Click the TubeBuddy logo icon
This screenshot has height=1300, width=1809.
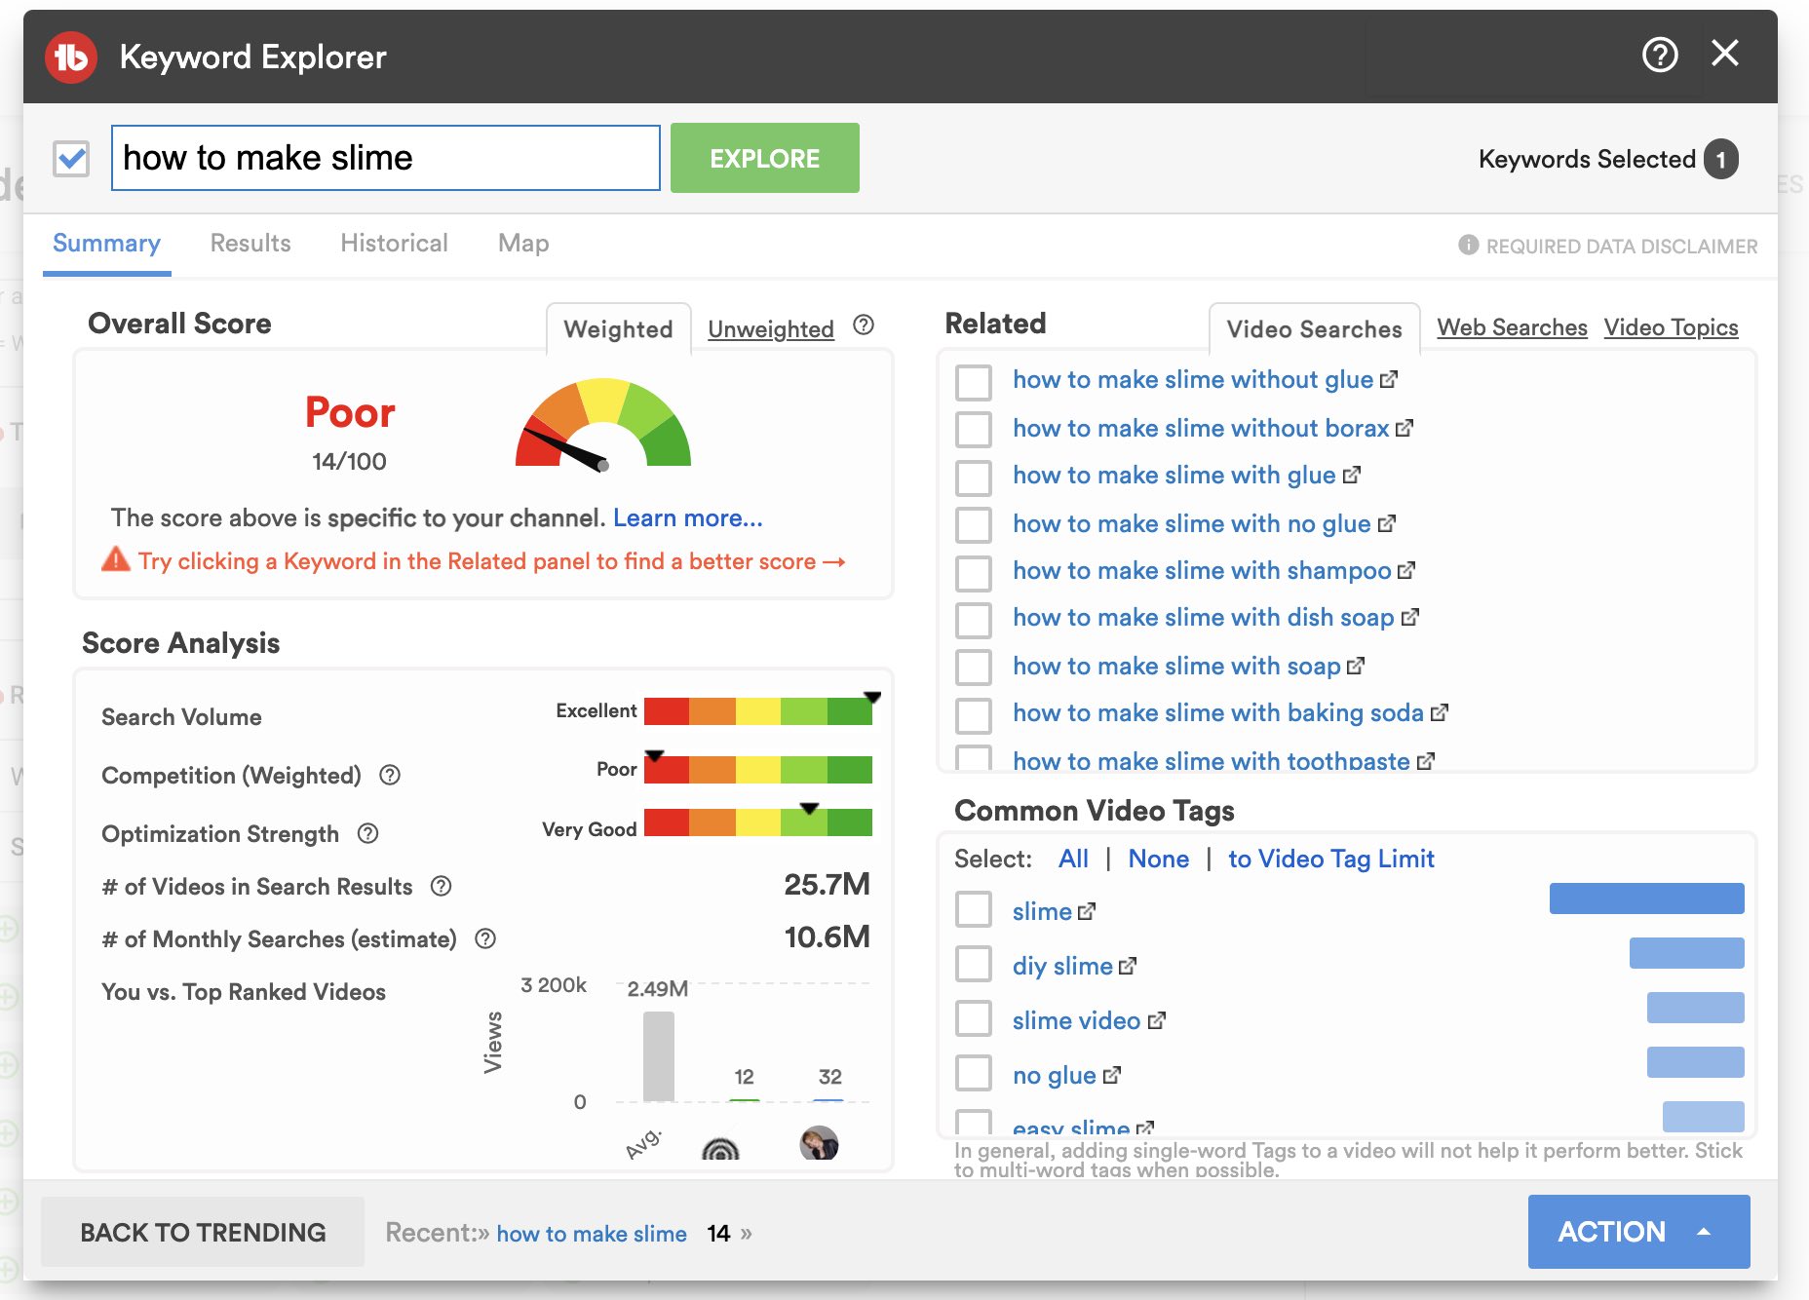click(71, 57)
